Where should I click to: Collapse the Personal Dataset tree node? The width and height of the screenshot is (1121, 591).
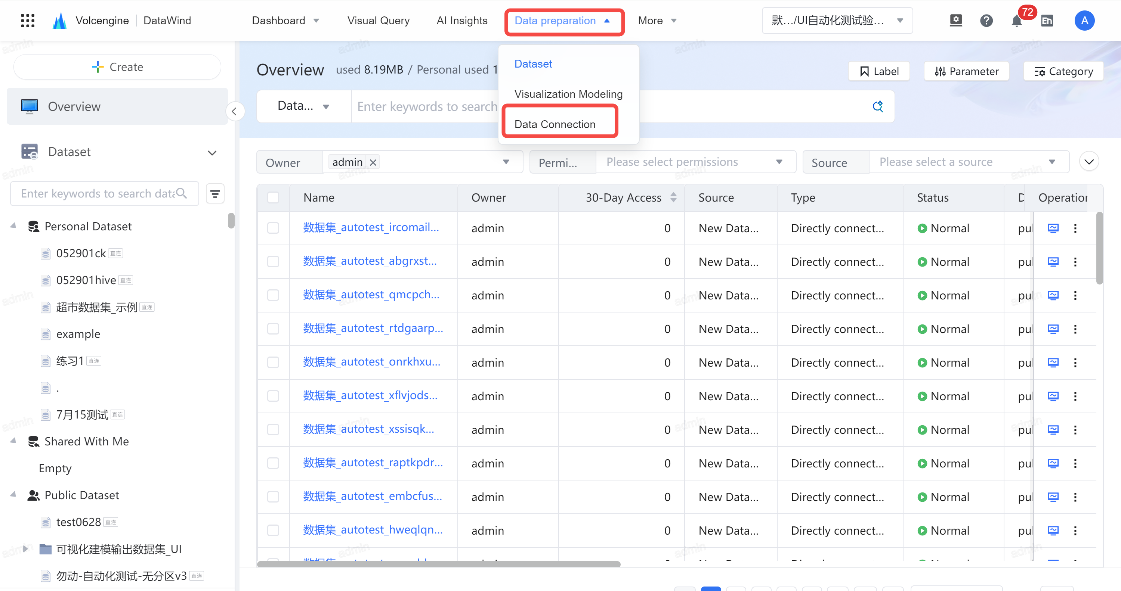pyautogui.click(x=13, y=226)
